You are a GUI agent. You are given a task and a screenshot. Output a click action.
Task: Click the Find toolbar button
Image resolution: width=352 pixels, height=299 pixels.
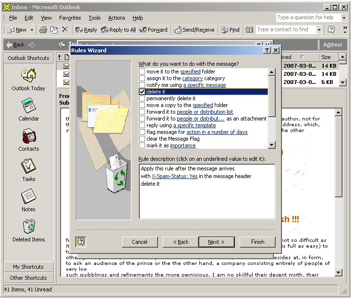click(x=231, y=30)
